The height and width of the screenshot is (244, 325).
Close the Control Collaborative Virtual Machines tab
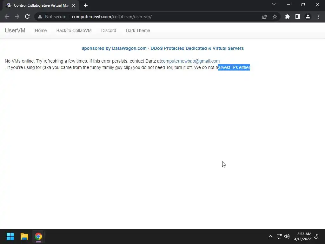(x=74, y=5)
